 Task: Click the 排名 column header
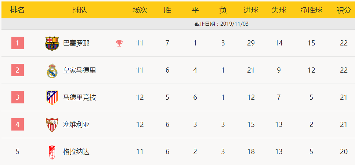(17, 10)
